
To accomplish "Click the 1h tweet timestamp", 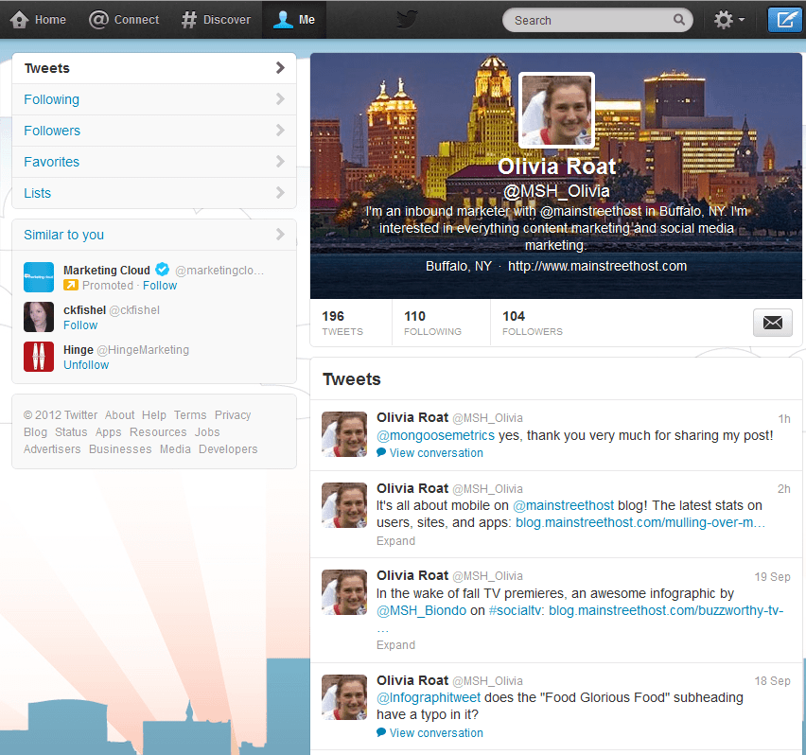I will 784,419.
